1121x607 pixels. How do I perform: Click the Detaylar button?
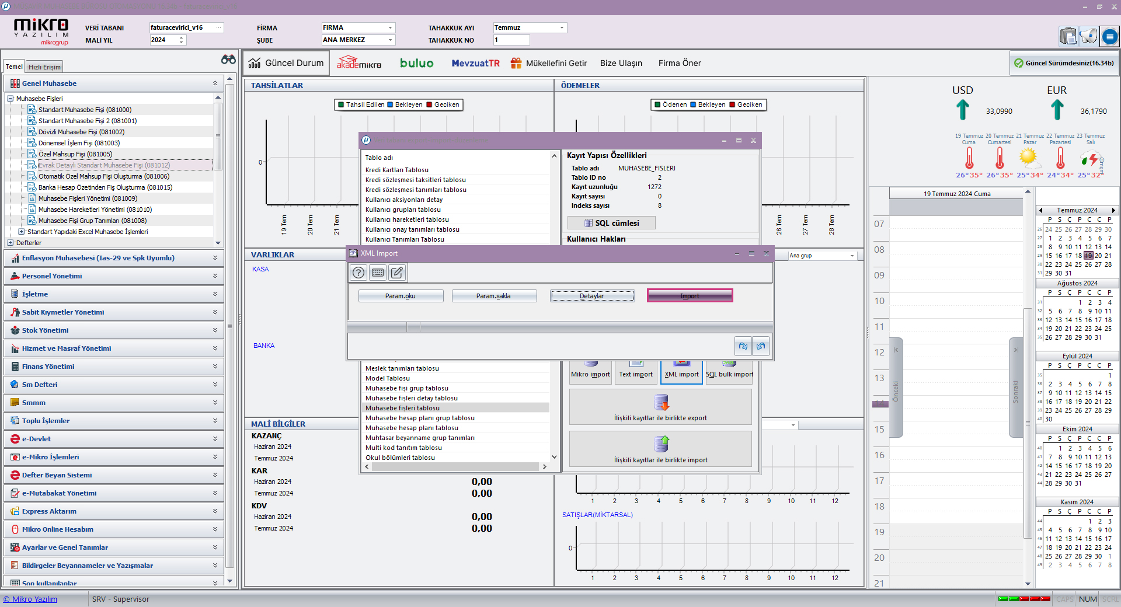[x=591, y=296]
